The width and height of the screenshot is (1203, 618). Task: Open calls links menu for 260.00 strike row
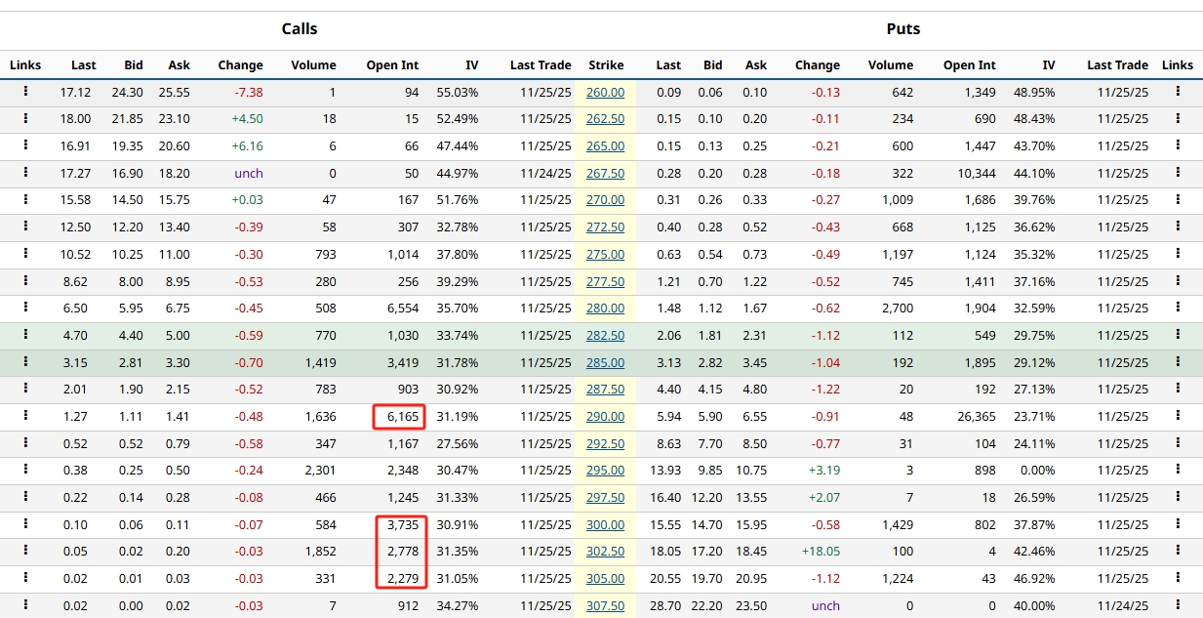point(25,92)
